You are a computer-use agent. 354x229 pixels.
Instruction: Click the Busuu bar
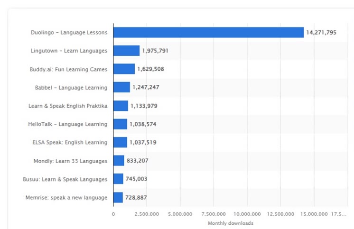(x=118, y=179)
